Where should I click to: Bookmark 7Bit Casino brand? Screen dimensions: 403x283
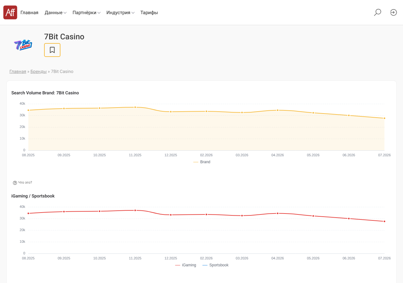[x=52, y=50]
